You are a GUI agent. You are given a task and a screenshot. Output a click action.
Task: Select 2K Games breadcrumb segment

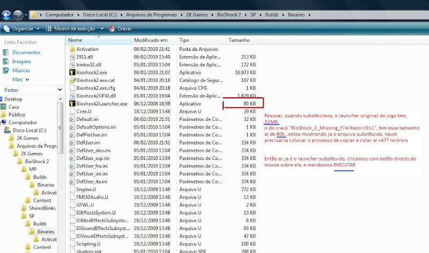(x=197, y=15)
